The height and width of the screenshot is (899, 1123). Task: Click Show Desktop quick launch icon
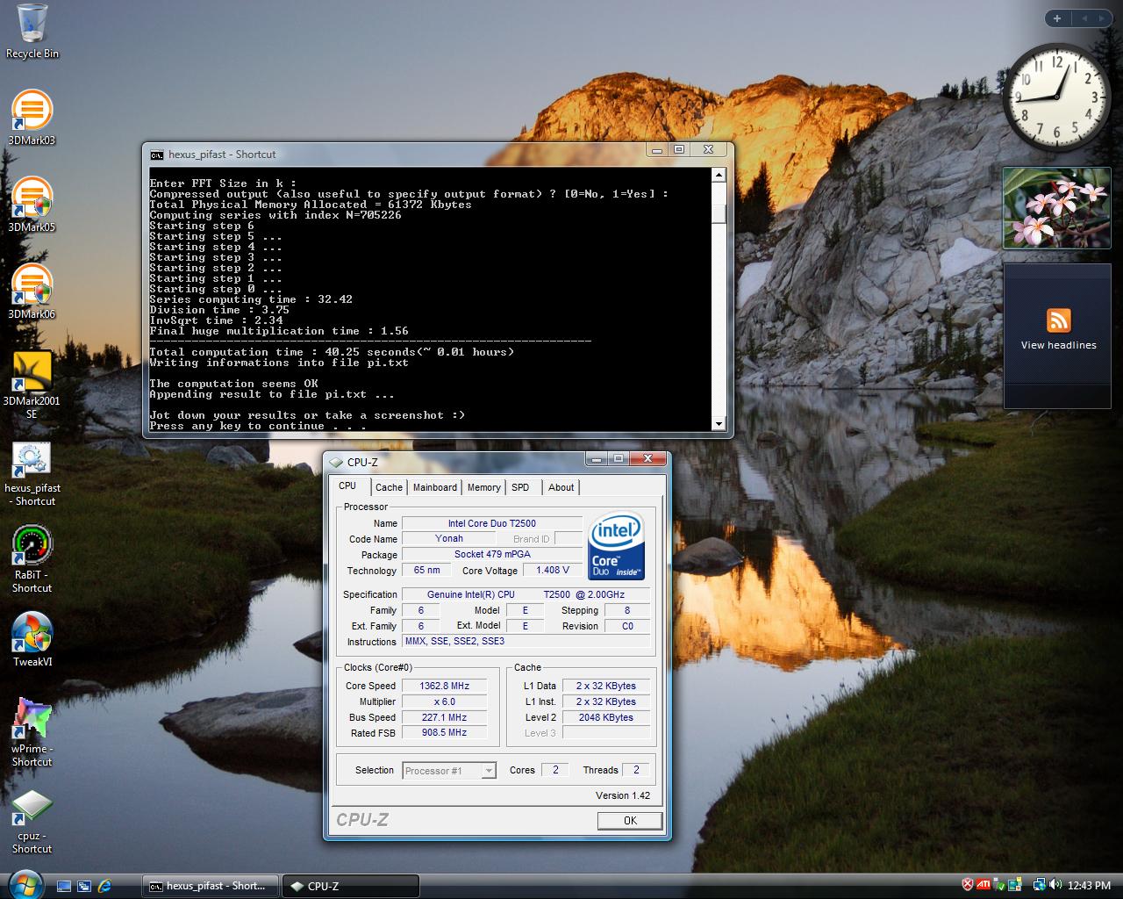click(x=64, y=886)
